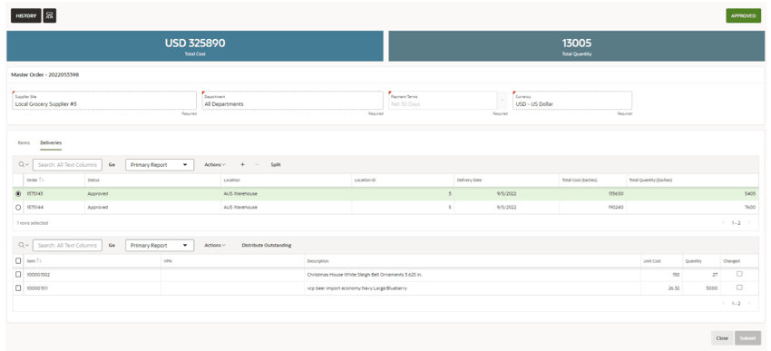Click the deliveries grid search field

coord(67,165)
